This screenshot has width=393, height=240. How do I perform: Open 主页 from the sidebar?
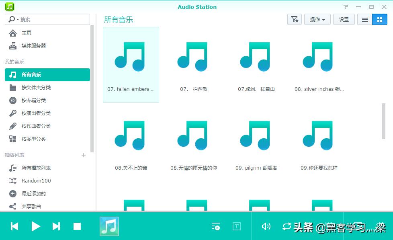coord(13,33)
